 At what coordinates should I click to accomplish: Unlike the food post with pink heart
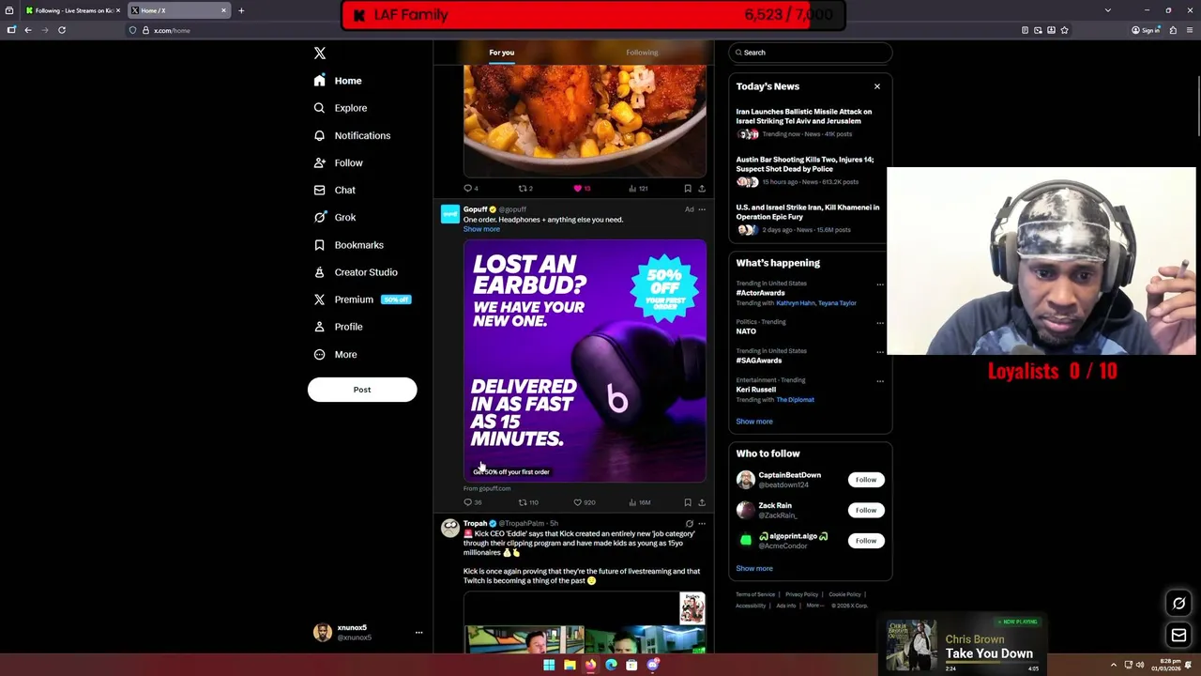(x=578, y=188)
